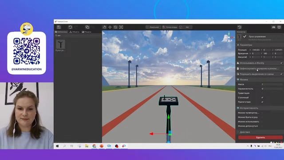Select the scale tool icon
Image resolution: width=284 pixels, height=160 pixels.
pos(121,27)
